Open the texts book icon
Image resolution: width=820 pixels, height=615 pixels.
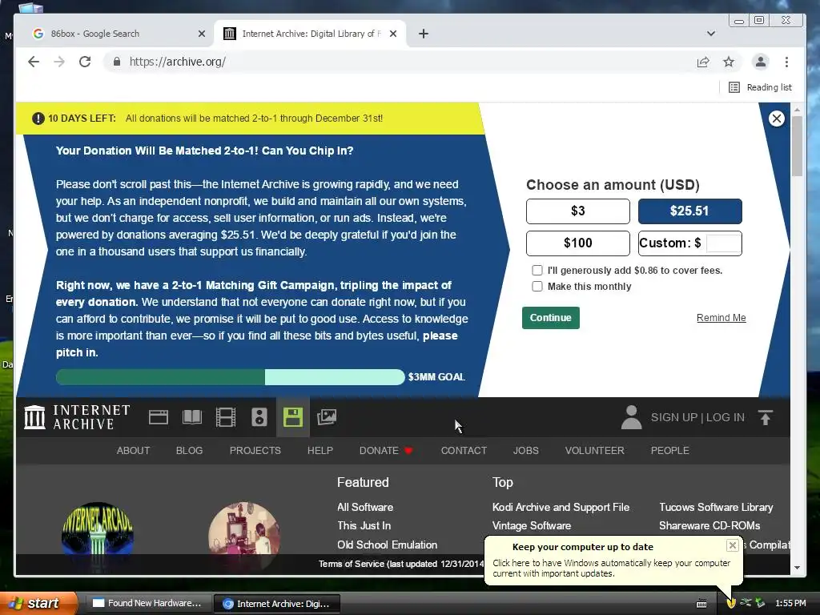click(x=192, y=417)
